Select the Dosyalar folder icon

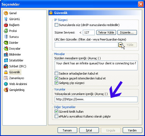(6, 49)
